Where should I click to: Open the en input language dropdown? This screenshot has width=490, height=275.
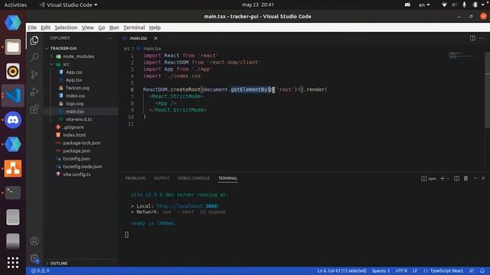(x=424, y=5)
